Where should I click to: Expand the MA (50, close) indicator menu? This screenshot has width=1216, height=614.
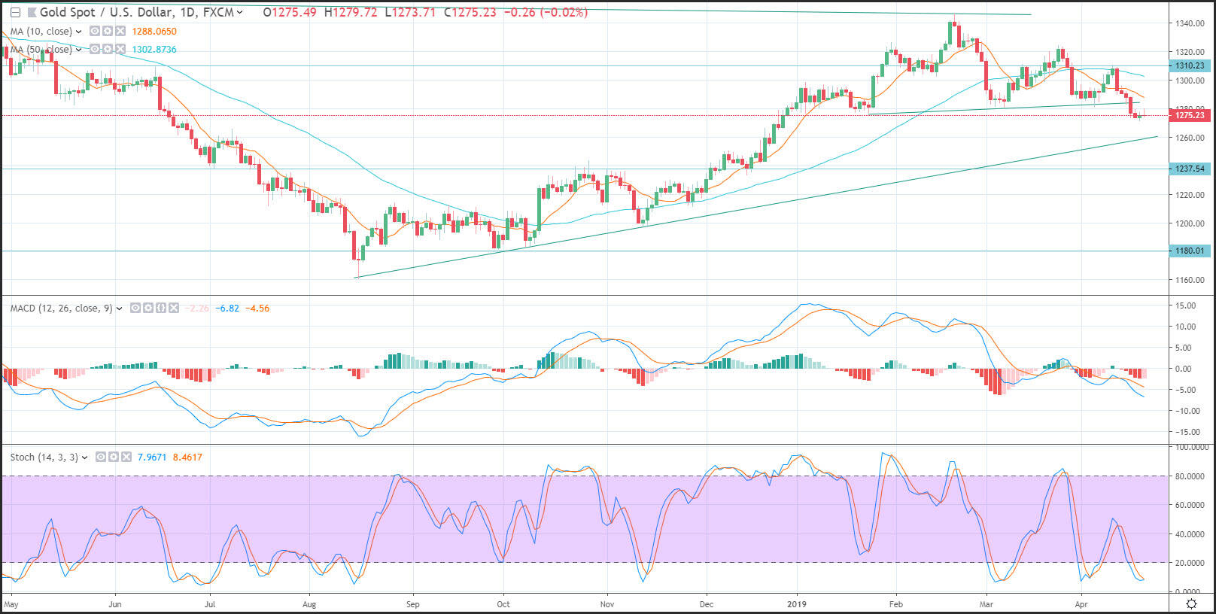78,50
